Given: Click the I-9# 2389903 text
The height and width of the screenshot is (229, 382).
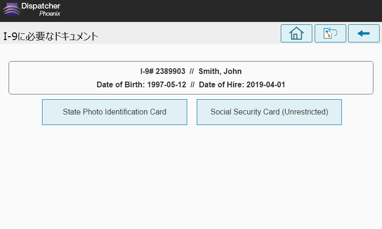Looking at the screenshot, I should pos(162,71).
